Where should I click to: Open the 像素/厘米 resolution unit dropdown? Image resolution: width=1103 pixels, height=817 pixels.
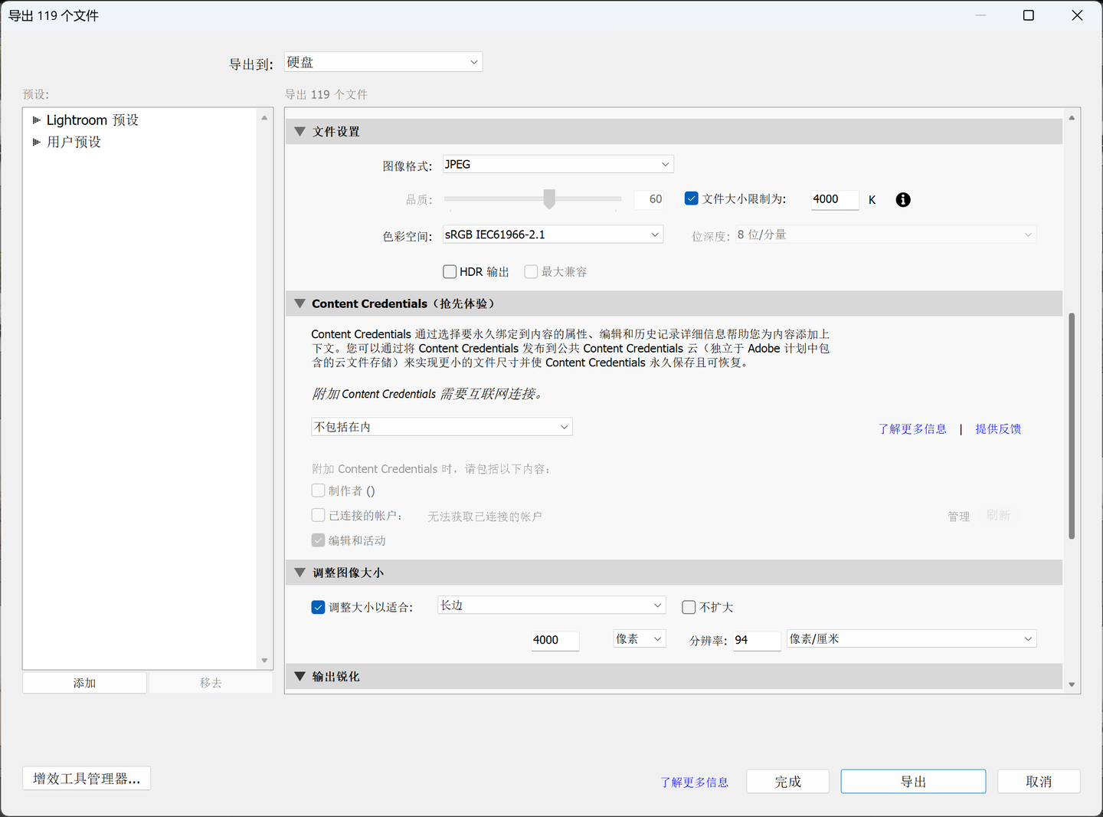912,638
